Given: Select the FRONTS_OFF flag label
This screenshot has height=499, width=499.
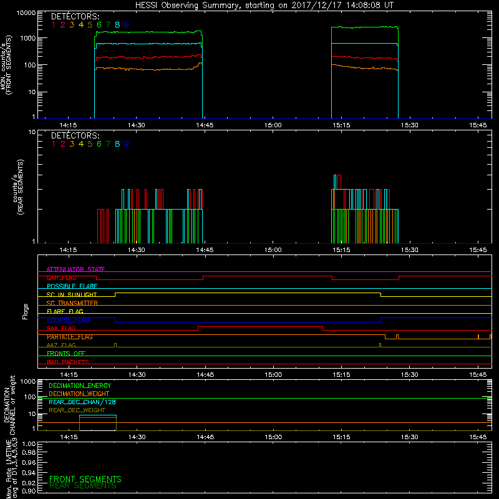Looking at the screenshot, I should [x=66, y=354].
